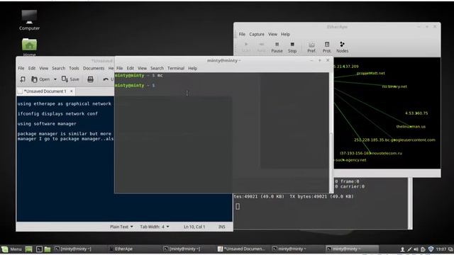Open file manager from panel launcher

[48, 249]
